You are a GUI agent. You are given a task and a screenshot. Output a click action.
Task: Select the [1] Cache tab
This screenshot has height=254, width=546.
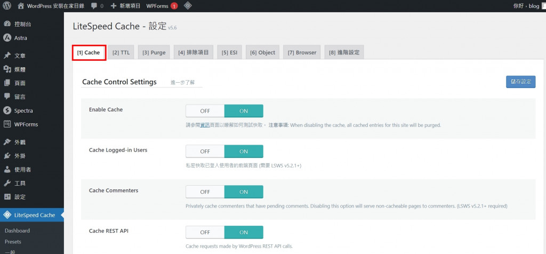click(x=89, y=53)
